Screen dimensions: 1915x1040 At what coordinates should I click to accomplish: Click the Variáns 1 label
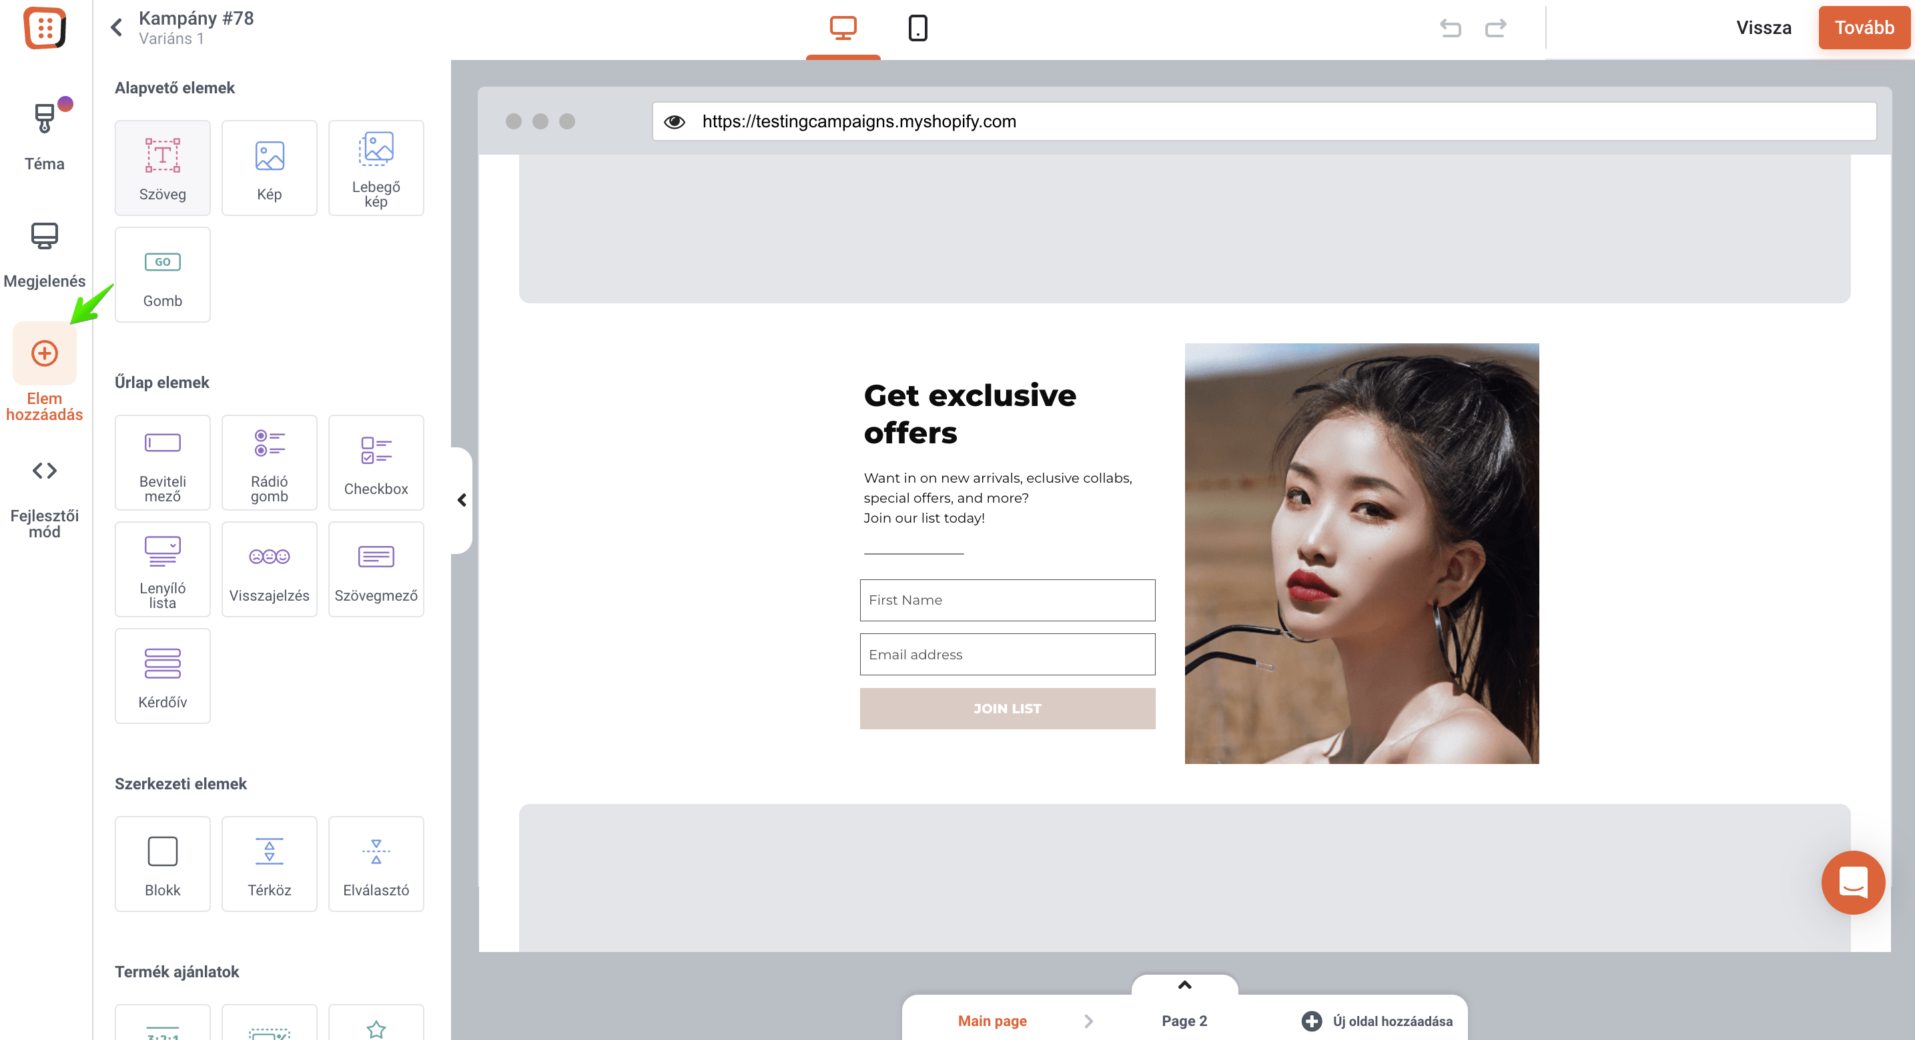[171, 39]
